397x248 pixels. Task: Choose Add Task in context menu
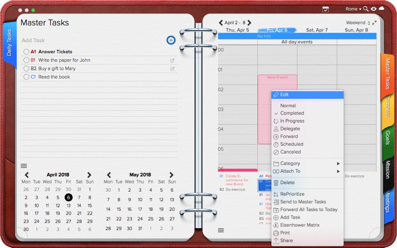coord(307,217)
